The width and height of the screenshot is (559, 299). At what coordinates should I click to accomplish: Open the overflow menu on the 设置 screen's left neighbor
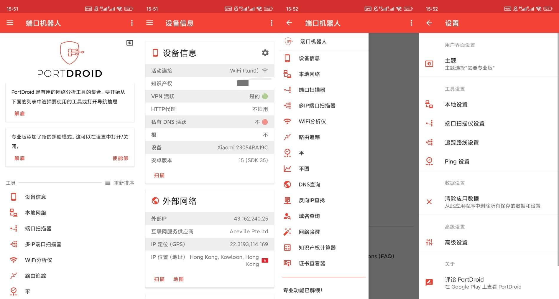point(411,23)
